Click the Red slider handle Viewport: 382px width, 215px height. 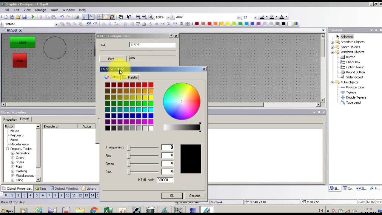[129, 156]
